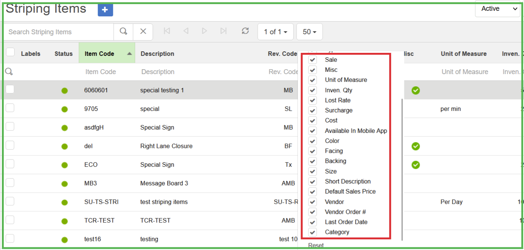Viewport: 524px width, 250px height.
Task: Click the column chooser vertical scrollbar
Action: (x=402, y=167)
